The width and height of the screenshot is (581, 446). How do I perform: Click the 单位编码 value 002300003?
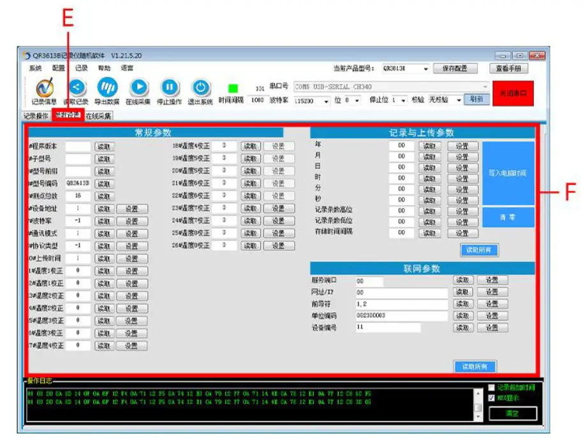(371, 315)
